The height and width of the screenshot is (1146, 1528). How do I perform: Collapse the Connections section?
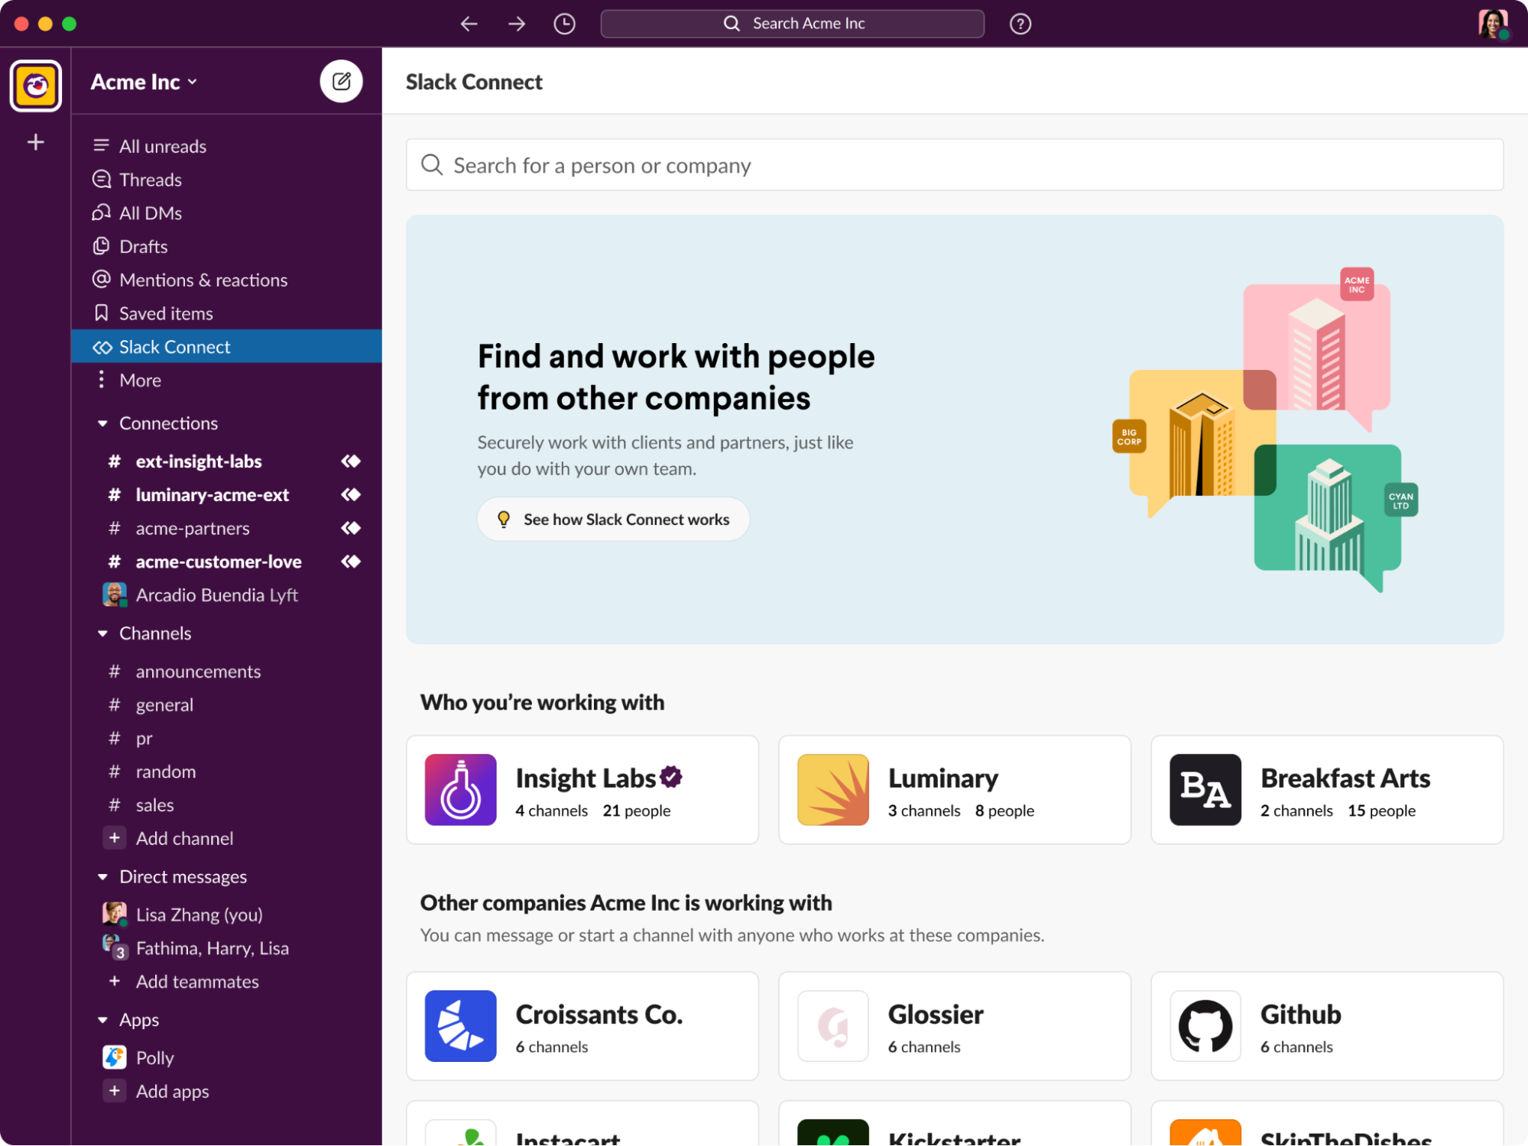pos(102,423)
